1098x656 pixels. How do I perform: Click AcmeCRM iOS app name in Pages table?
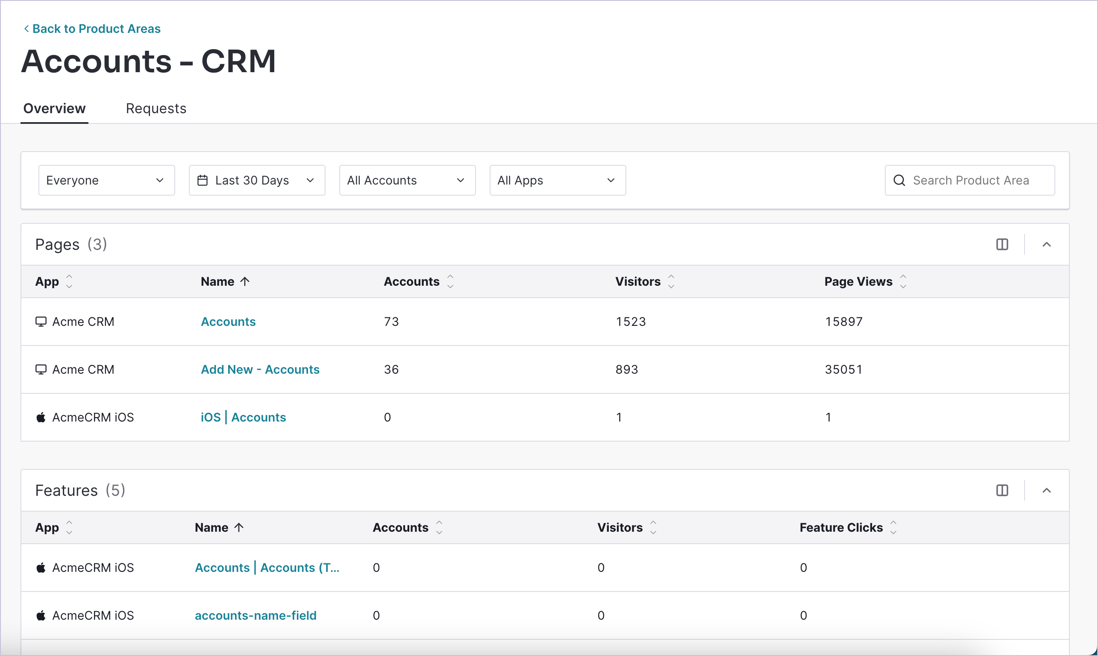pyautogui.click(x=93, y=417)
